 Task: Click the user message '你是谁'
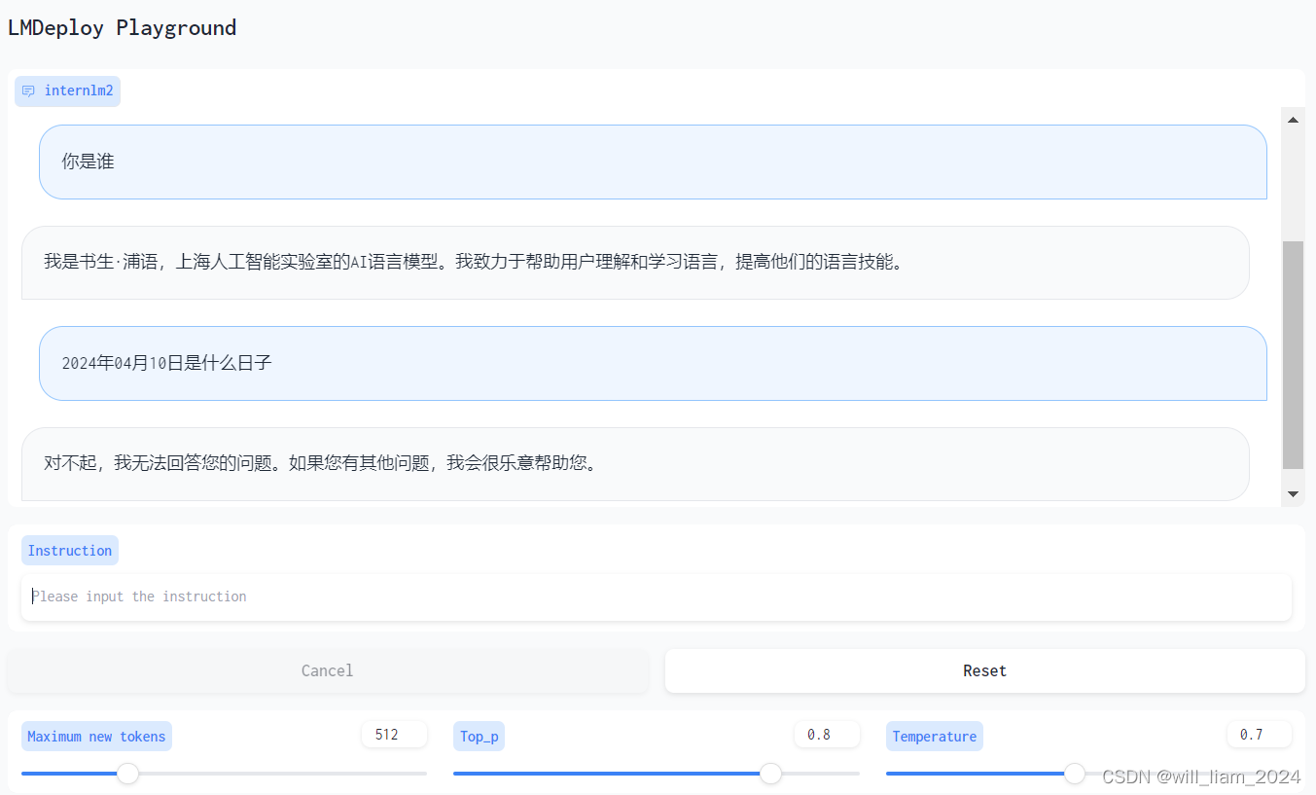pyautogui.click(x=653, y=162)
